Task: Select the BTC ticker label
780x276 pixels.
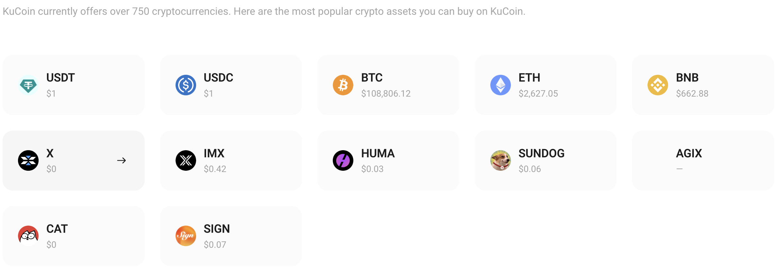Action: (372, 78)
